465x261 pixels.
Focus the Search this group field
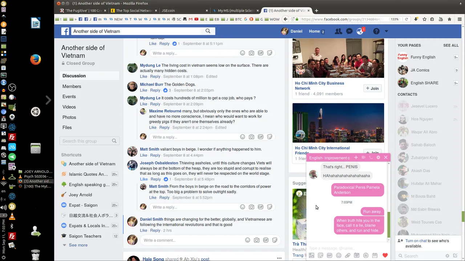tap(89, 141)
